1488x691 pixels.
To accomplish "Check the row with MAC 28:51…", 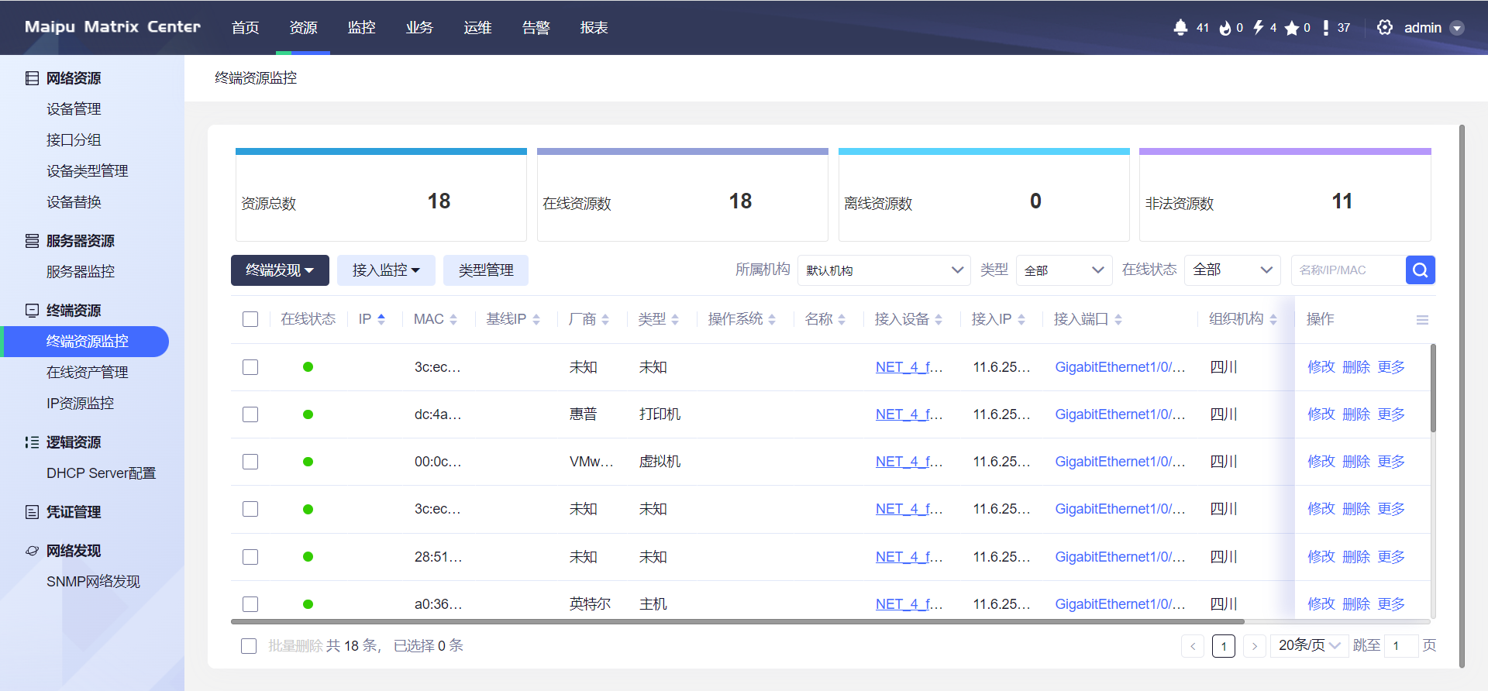I will 250,557.
